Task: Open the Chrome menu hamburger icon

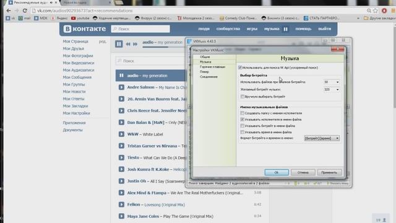Action: pos(394,11)
